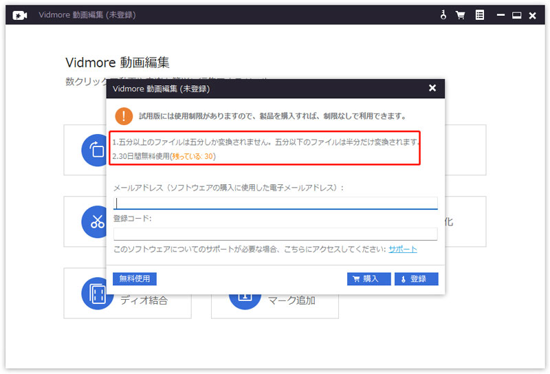Open the shopping cart icon in title bar

[x=460, y=15]
